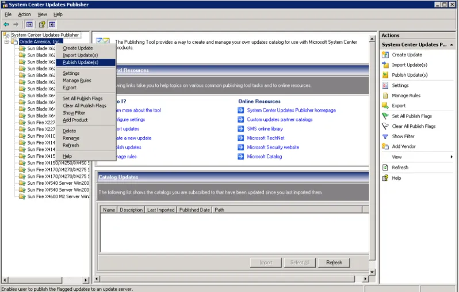Viewport: 459px width, 292px height.
Task: Click the Export icon in Actions pane
Action: pyautogui.click(x=385, y=105)
